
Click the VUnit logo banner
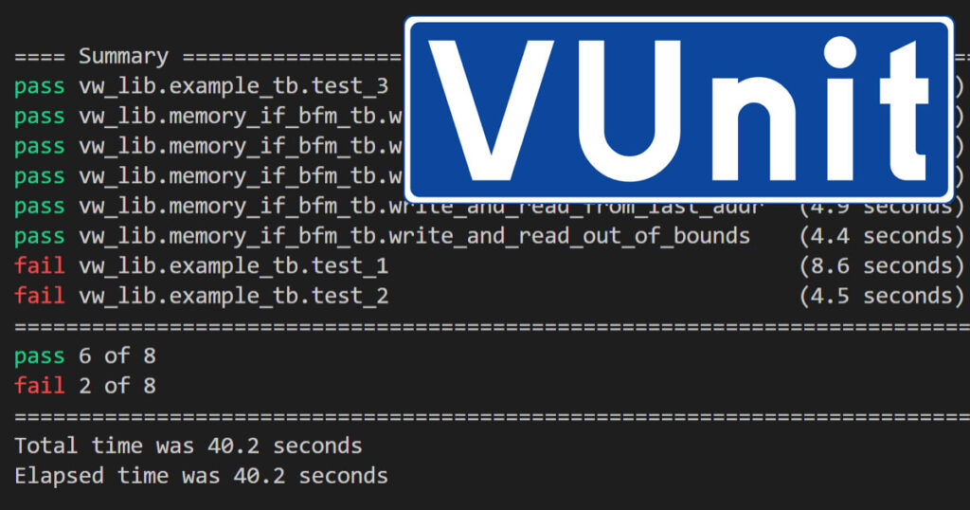pos(678,110)
